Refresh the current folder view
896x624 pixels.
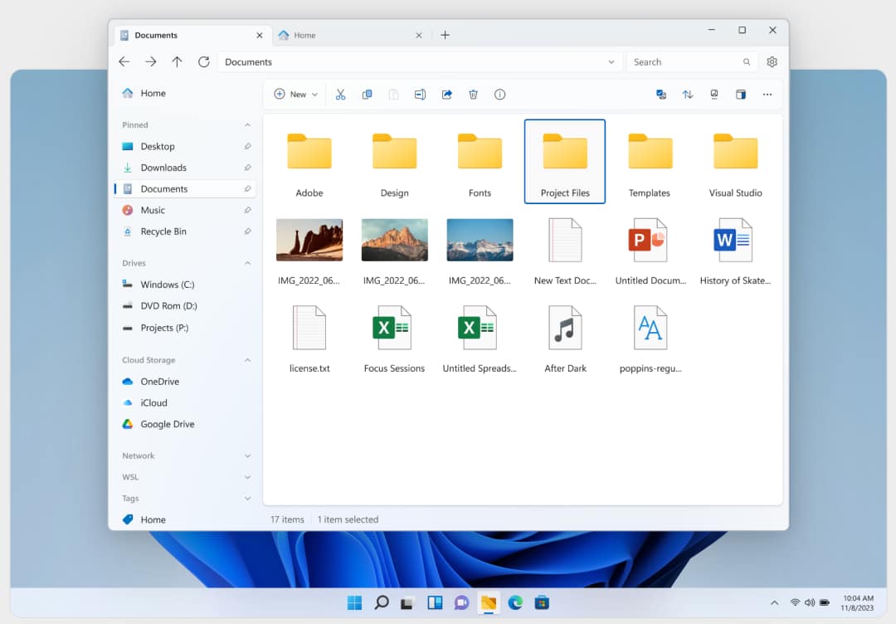[203, 62]
